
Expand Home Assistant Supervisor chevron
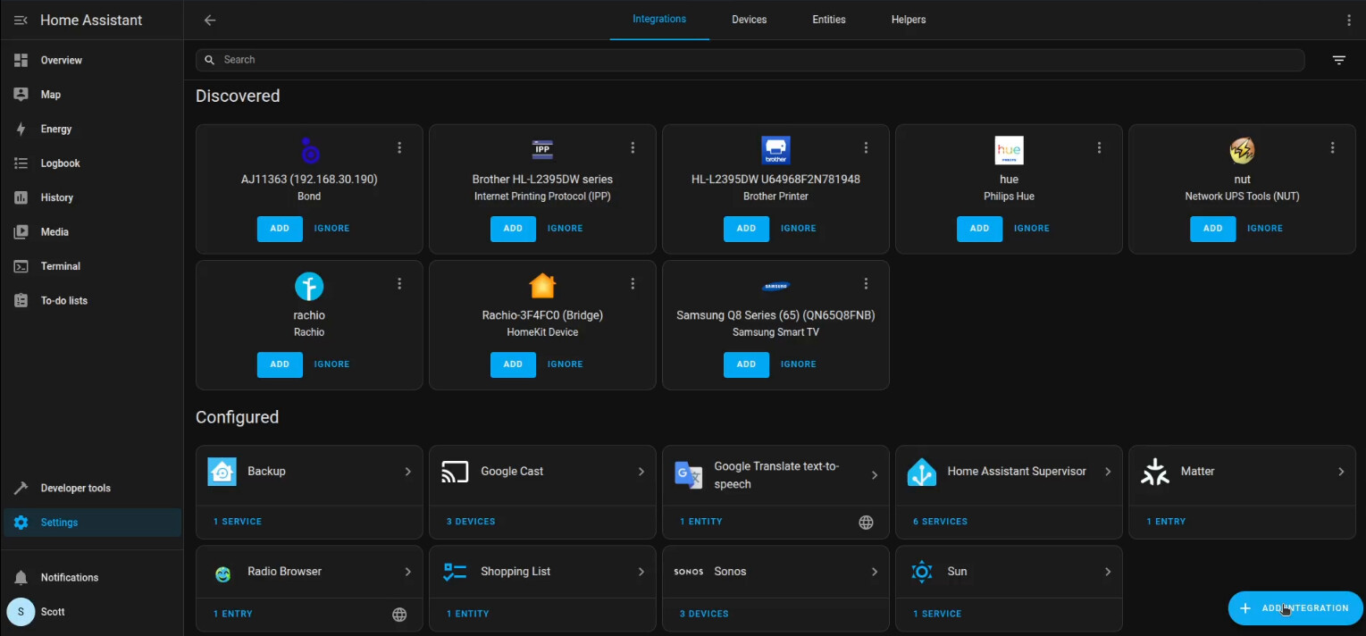coord(1108,471)
